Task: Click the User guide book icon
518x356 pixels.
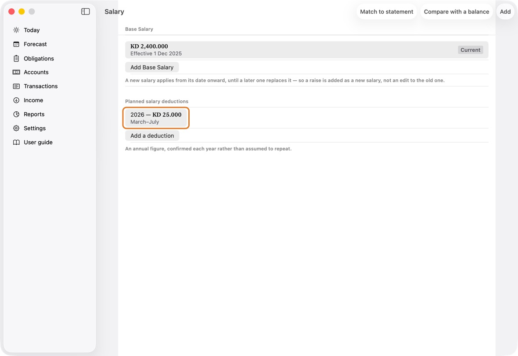Action: coord(16,142)
